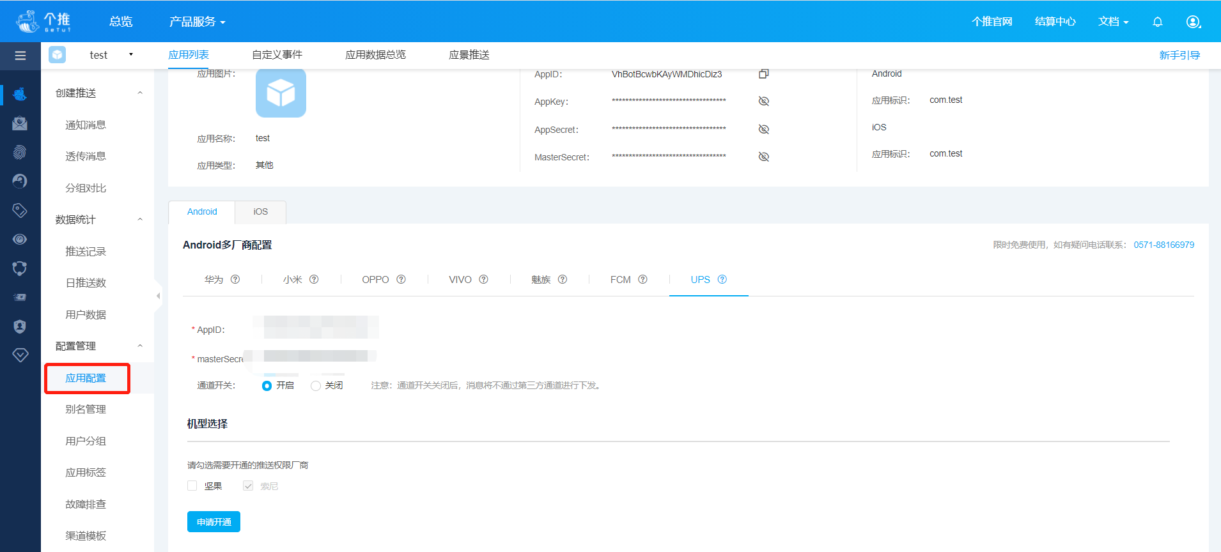1221x552 pixels.
Task: Open the 新手引导 link
Action: click(x=1179, y=56)
